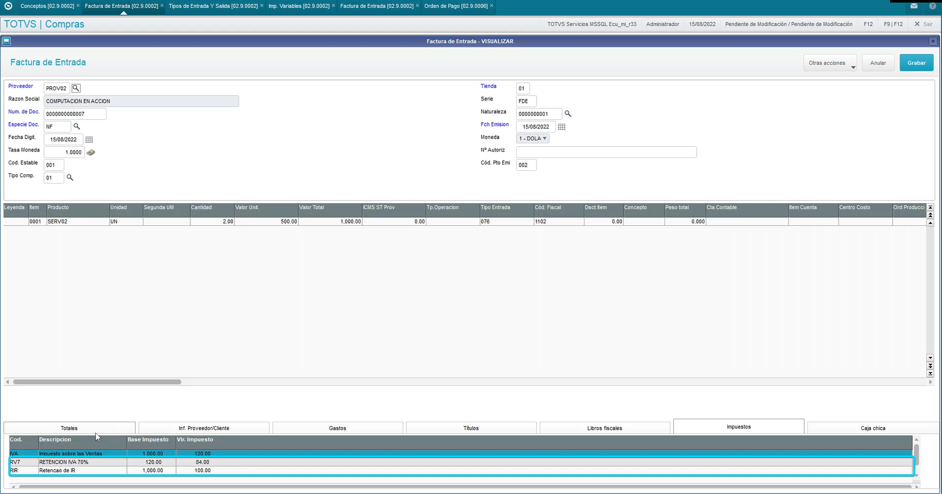The image size is (942, 494).
Task: Switch to the Gastos tab
Action: point(338,428)
